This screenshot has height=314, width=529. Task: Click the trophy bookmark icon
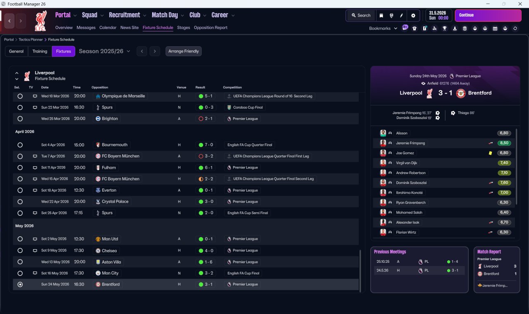pos(445,29)
